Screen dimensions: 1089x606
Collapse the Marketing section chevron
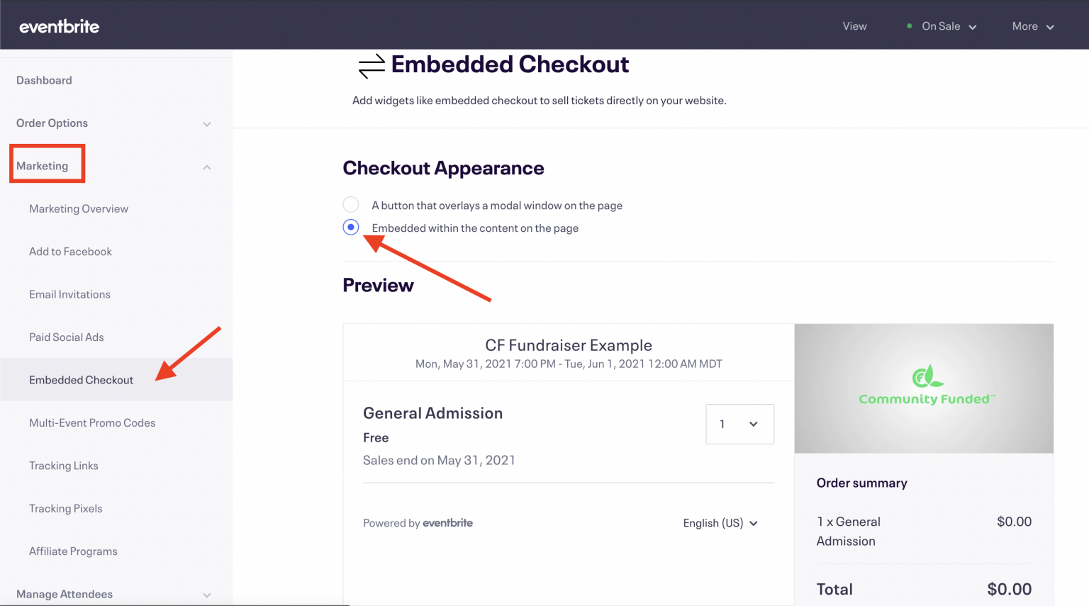207,167
